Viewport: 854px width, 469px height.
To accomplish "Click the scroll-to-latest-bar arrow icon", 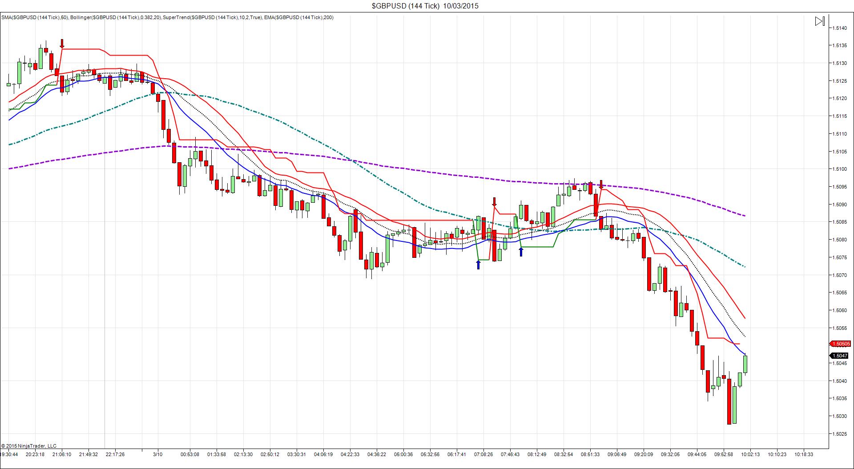I will [x=820, y=21].
